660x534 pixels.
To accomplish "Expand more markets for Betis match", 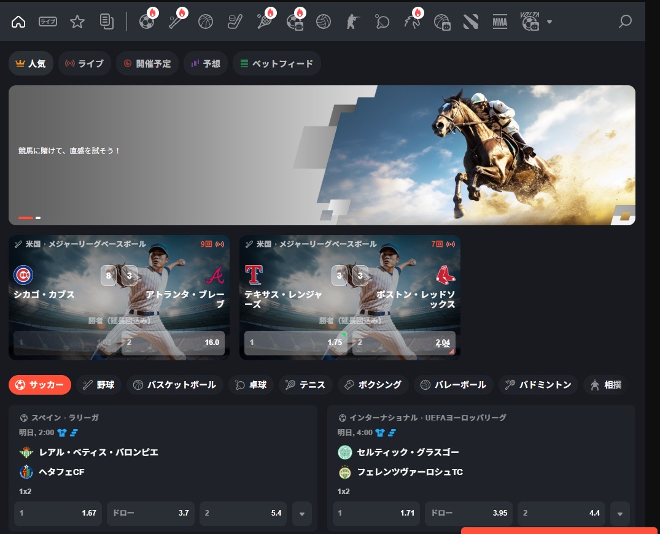I will 302,514.
